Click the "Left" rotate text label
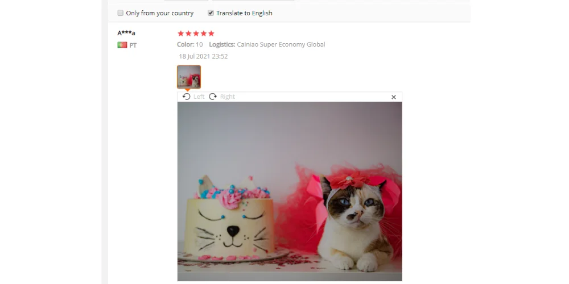Viewport: 569px width, 284px height. pyautogui.click(x=199, y=97)
